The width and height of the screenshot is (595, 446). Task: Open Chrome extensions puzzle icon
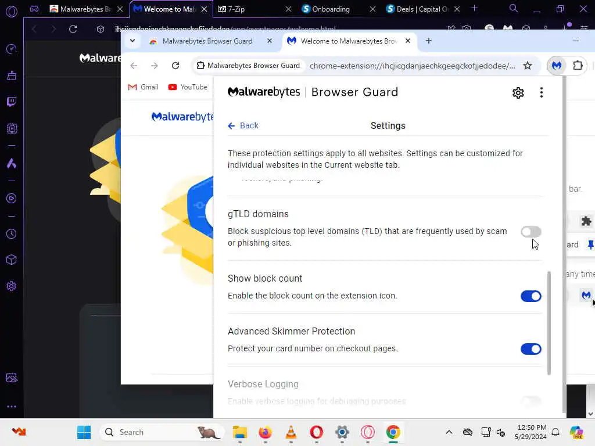click(x=578, y=66)
